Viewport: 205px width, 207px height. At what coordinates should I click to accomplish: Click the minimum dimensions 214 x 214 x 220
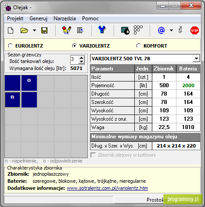tap(176, 146)
